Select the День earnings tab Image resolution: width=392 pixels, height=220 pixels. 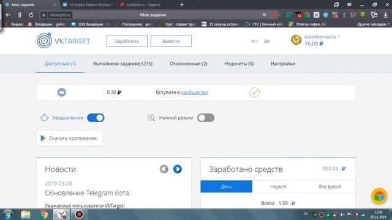tap(226, 186)
